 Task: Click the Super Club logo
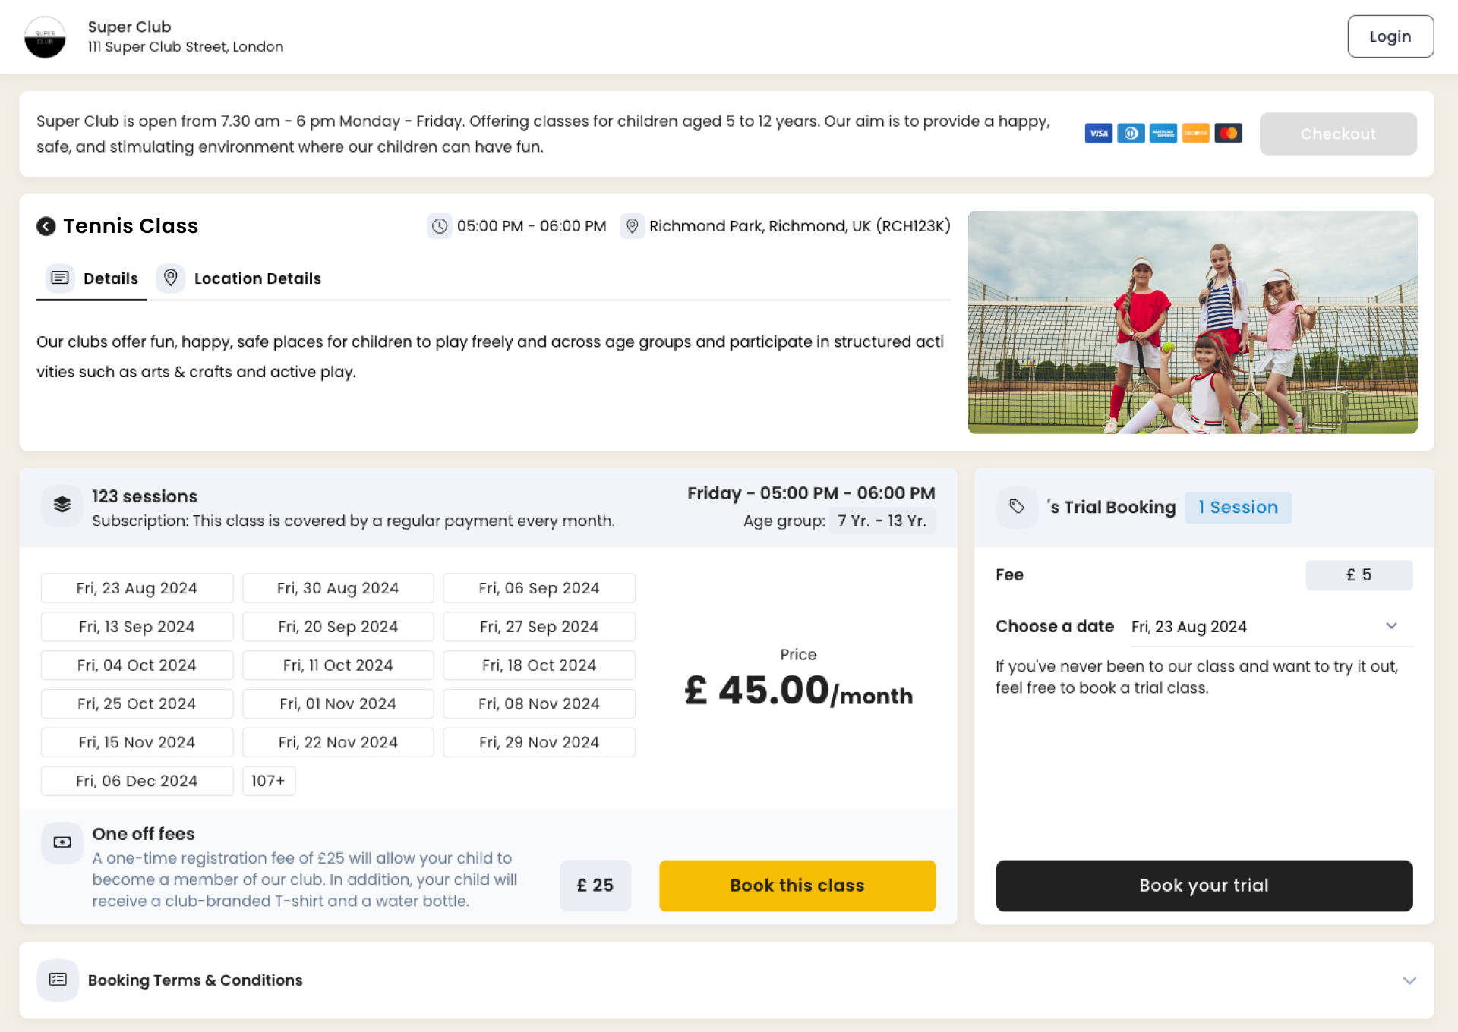tap(45, 36)
